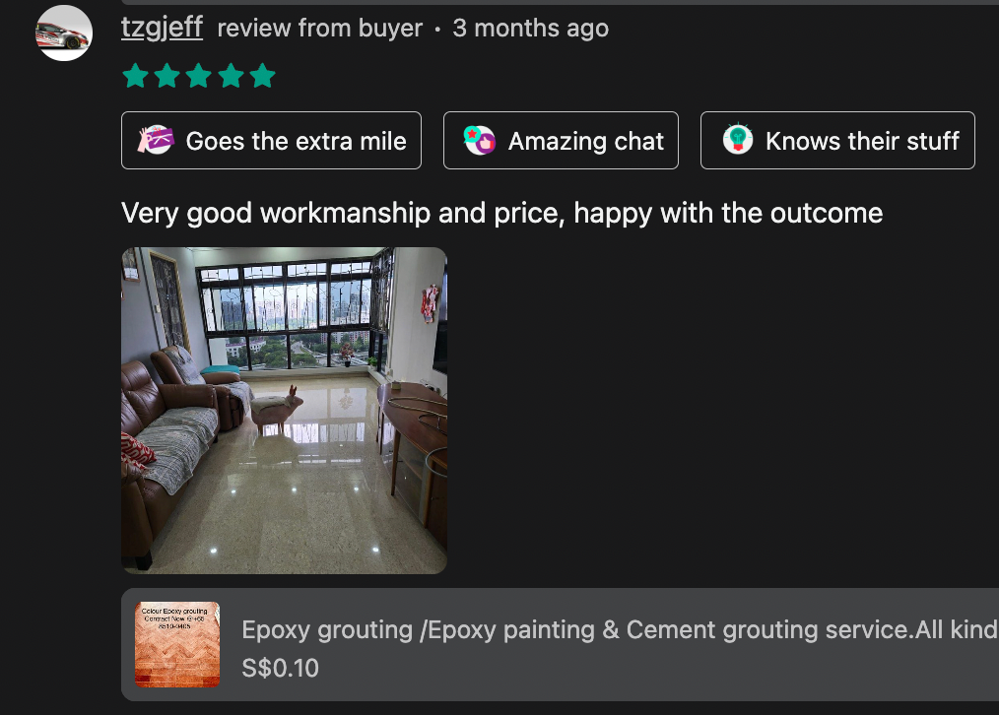Click the second rating star
This screenshot has width=999, height=715.
pos(166,76)
